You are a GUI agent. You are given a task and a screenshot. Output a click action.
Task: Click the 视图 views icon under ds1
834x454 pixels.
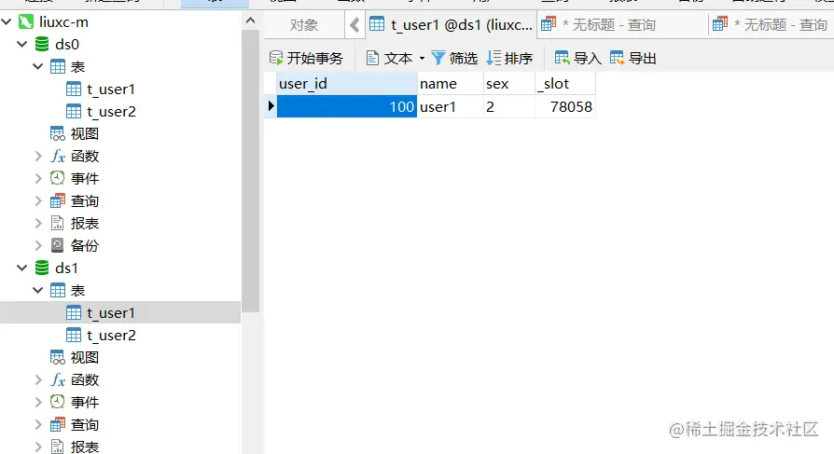click(58, 358)
